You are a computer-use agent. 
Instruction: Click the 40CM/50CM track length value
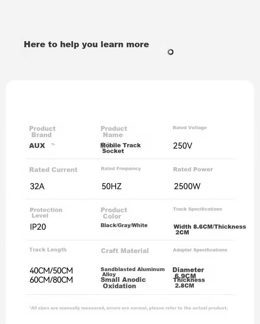click(51, 270)
